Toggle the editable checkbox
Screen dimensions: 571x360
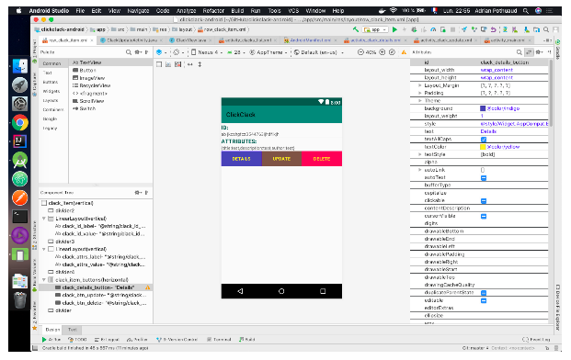click(x=484, y=301)
